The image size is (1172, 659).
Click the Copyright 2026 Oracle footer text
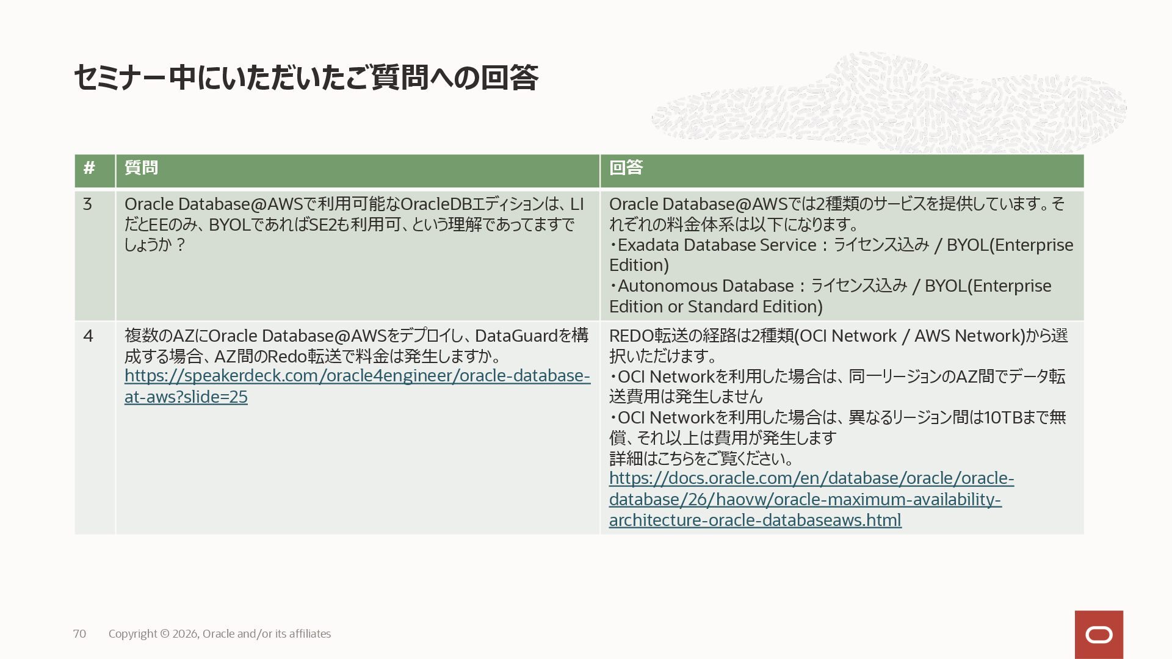click(220, 634)
